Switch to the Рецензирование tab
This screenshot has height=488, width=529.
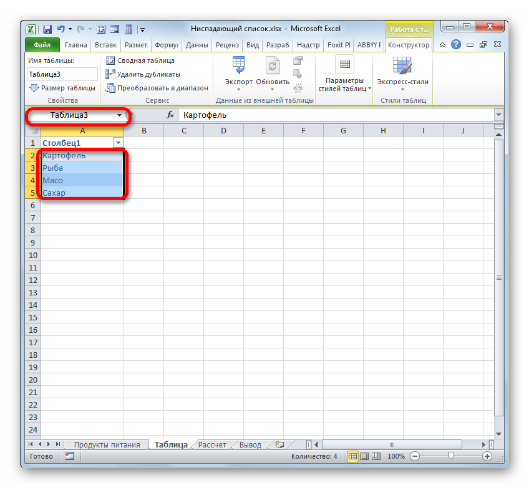click(x=227, y=45)
